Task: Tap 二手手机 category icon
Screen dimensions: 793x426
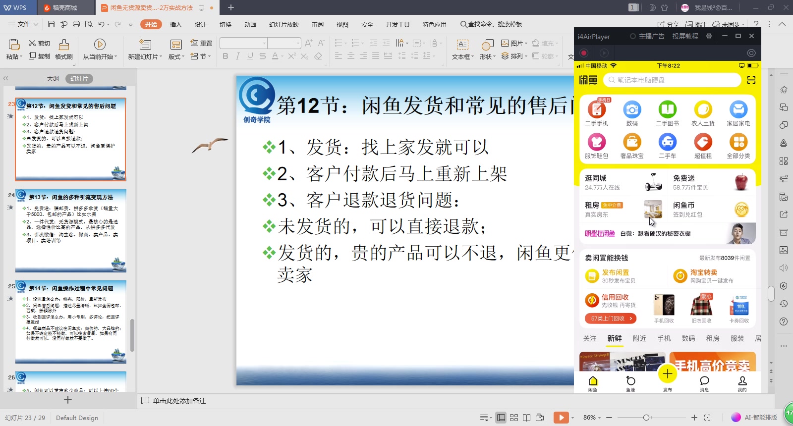Action: point(597,109)
